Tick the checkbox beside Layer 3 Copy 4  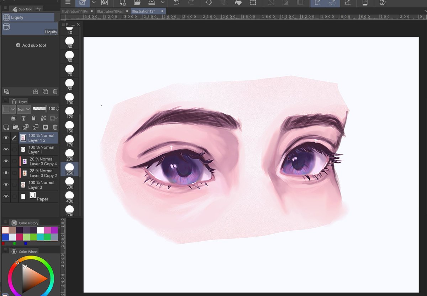(x=15, y=161)
